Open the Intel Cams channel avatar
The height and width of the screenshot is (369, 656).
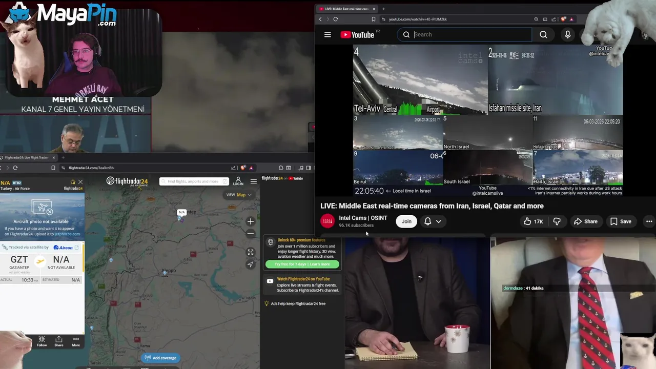coord(327,221)
